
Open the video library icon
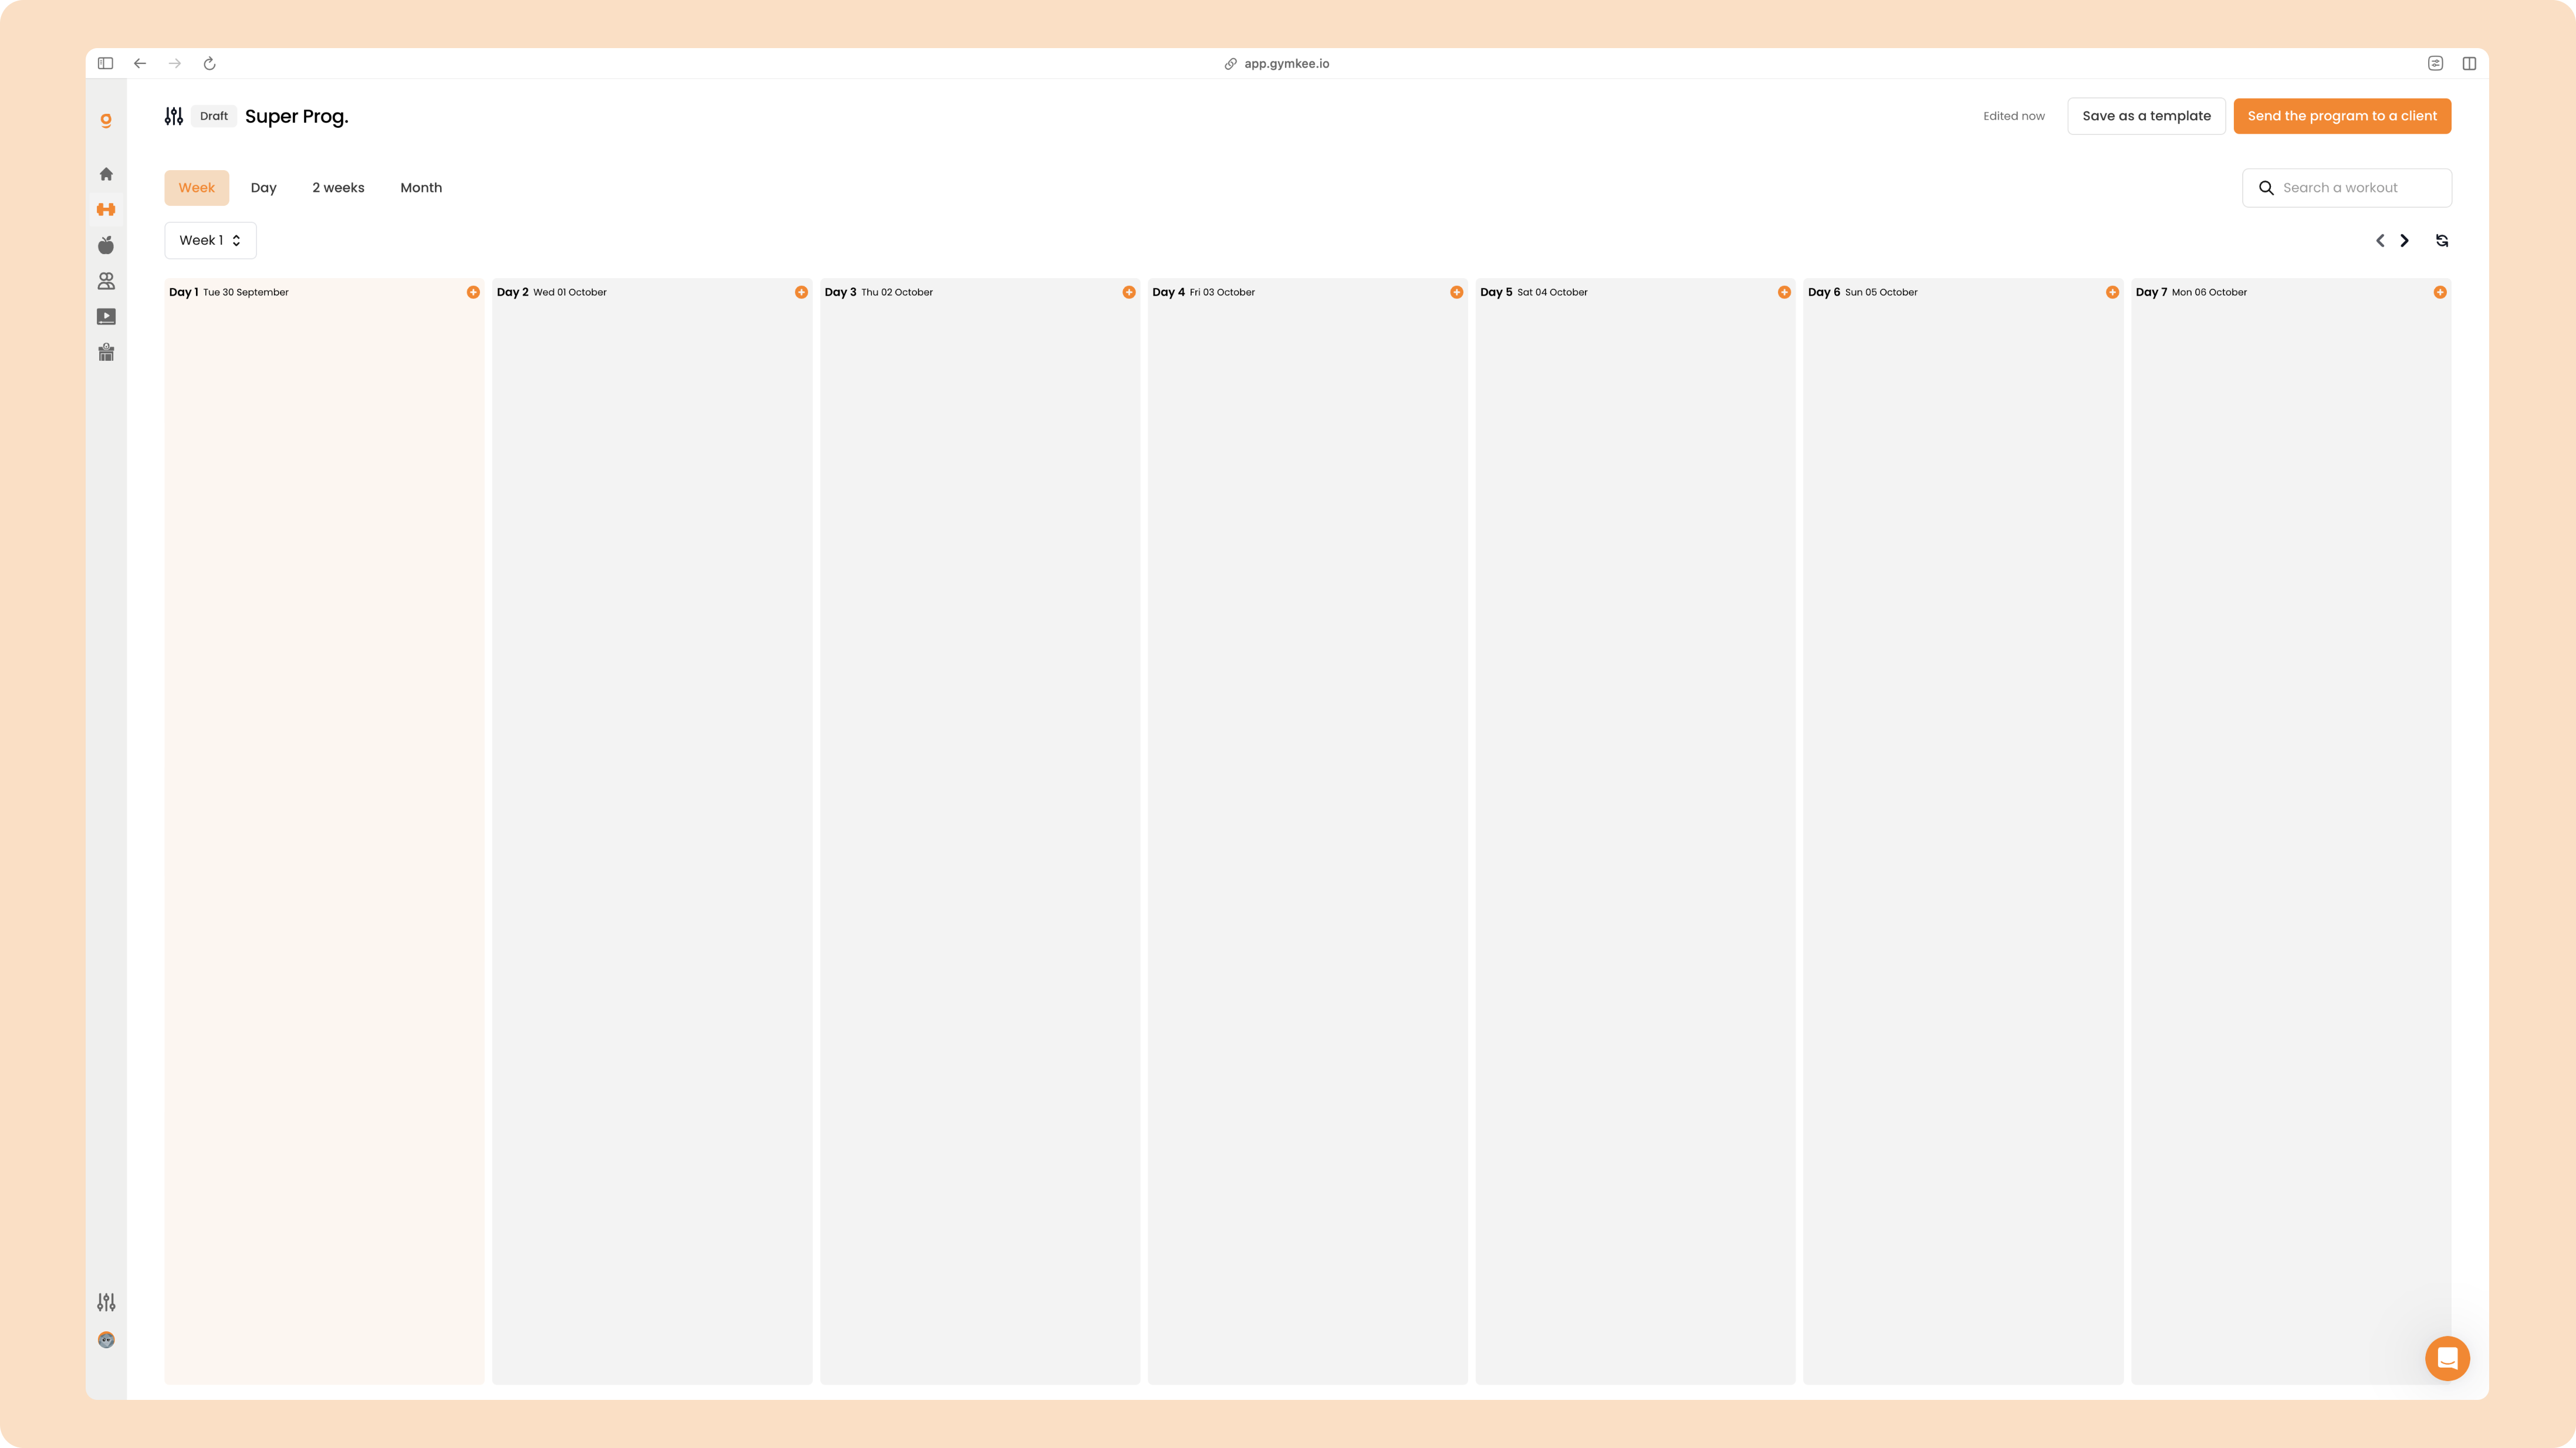pyautogui.click(x=106, y=317)
